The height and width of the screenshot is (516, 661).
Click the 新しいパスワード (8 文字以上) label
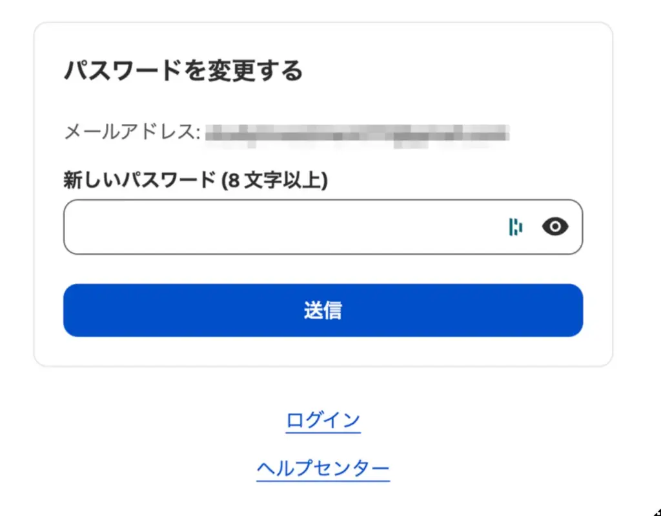coord(195,181)
